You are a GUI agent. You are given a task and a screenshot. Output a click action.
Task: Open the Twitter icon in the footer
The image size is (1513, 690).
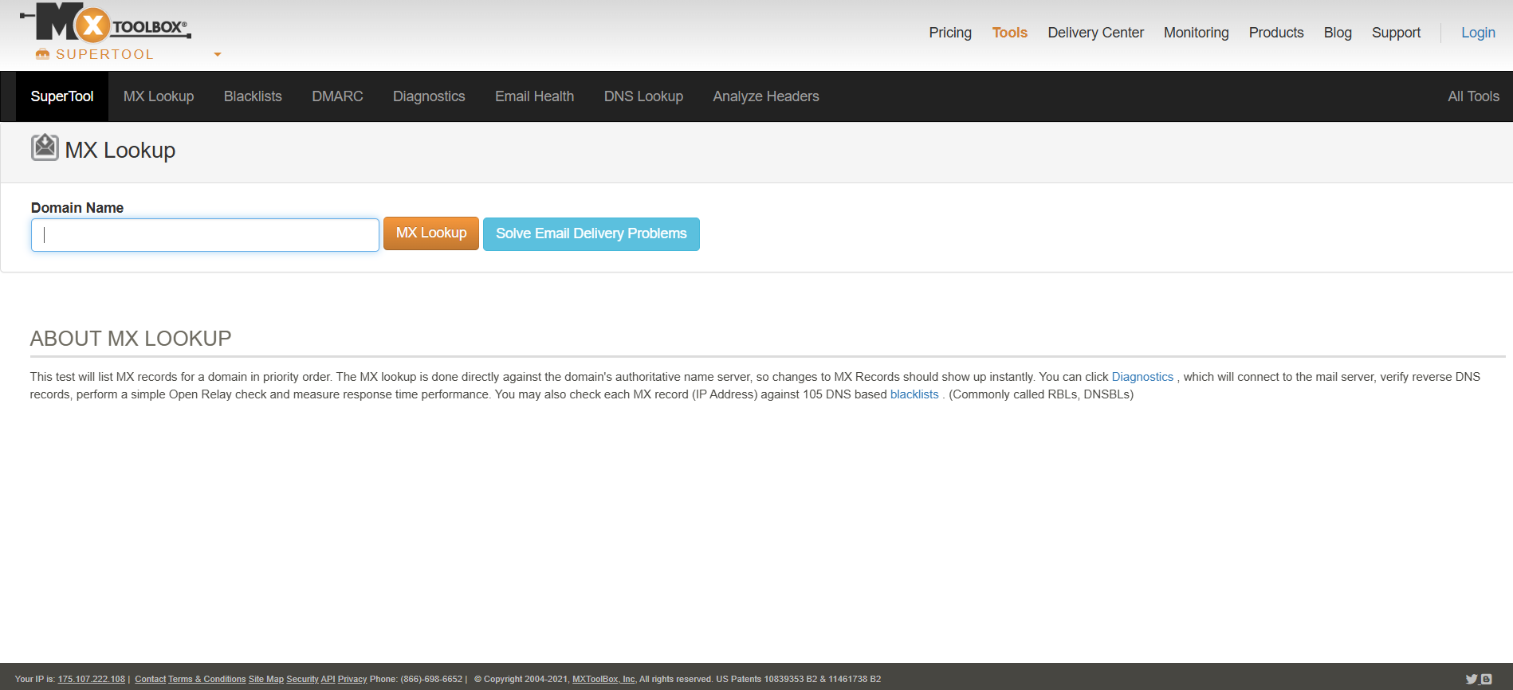pyautogui.click(x=1472, y=679)
